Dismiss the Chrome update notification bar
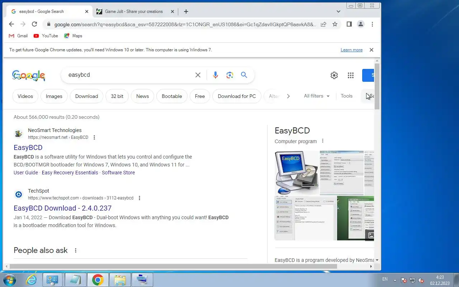This screenshot has height=287, width=459. 372,50
